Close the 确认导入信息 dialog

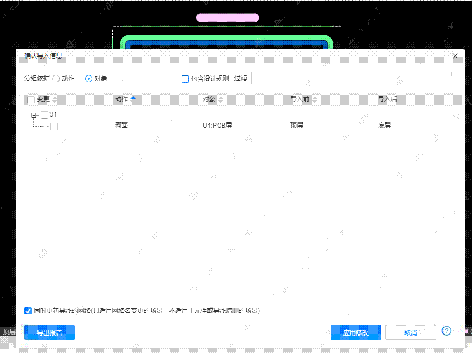[455, 55]
